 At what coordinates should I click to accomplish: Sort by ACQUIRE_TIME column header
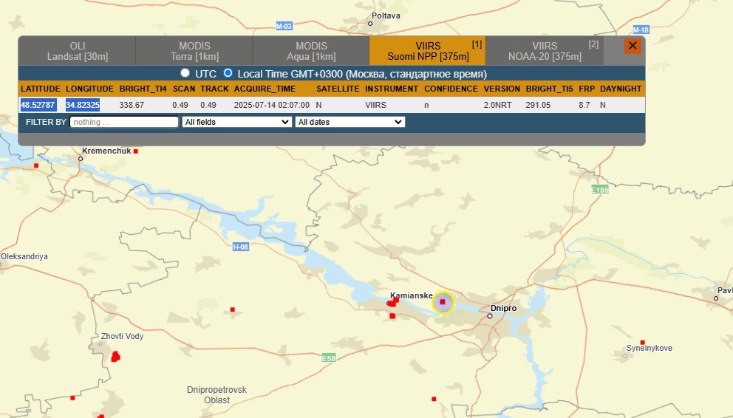pyautogui.click(x=265, y=89)
